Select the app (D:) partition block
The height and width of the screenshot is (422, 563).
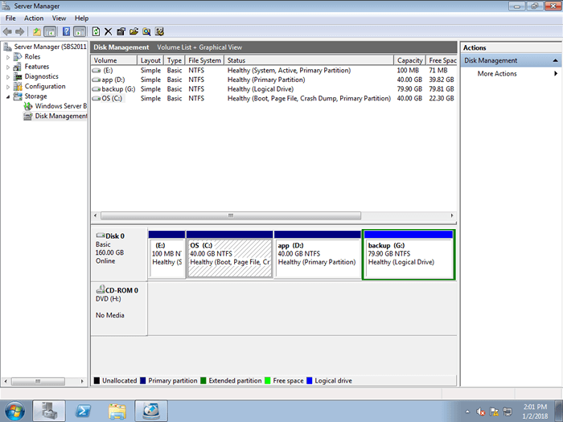(318, 255)
